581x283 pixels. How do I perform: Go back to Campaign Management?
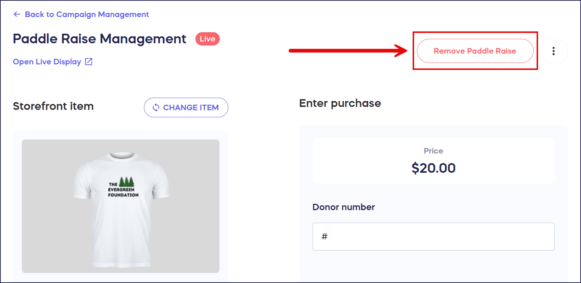(87, 14)
